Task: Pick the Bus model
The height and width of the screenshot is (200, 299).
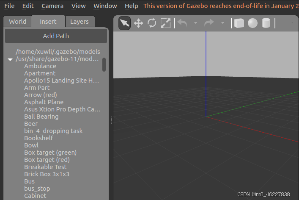Action: pos(29,181)
